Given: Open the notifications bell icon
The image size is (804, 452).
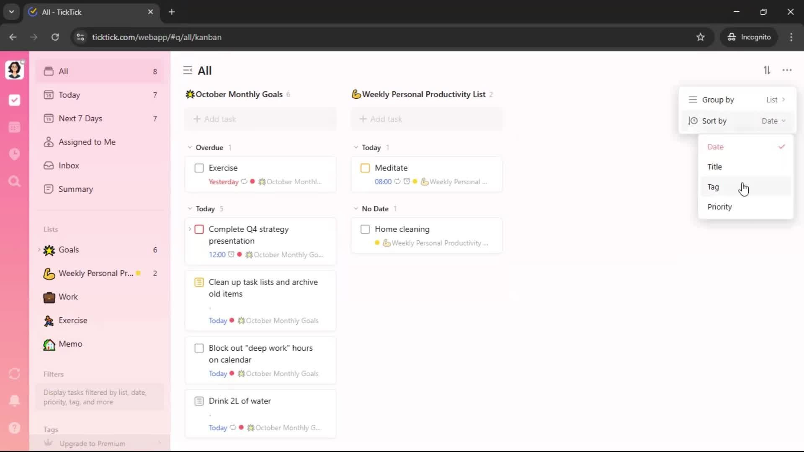Looking at the screenshot, I should (15, 401).
